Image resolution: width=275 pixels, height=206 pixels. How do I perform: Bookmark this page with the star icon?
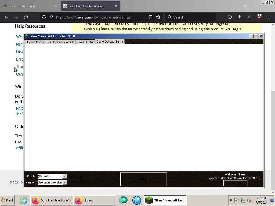pyautogui.click(x=158, y=17)
